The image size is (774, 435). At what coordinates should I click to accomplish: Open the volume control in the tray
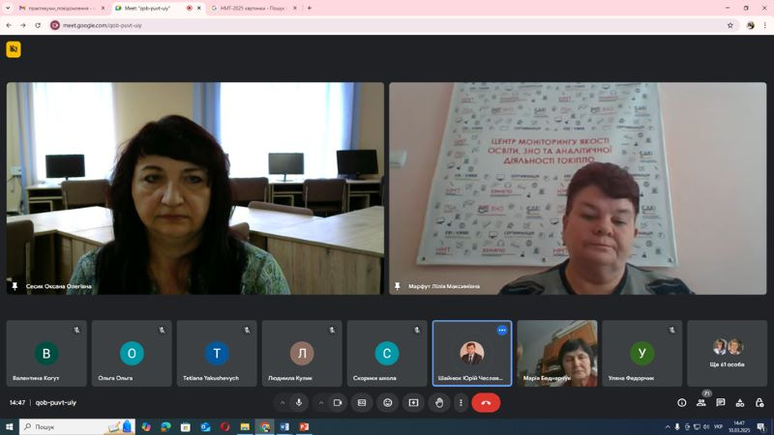(x=706, y=426)
